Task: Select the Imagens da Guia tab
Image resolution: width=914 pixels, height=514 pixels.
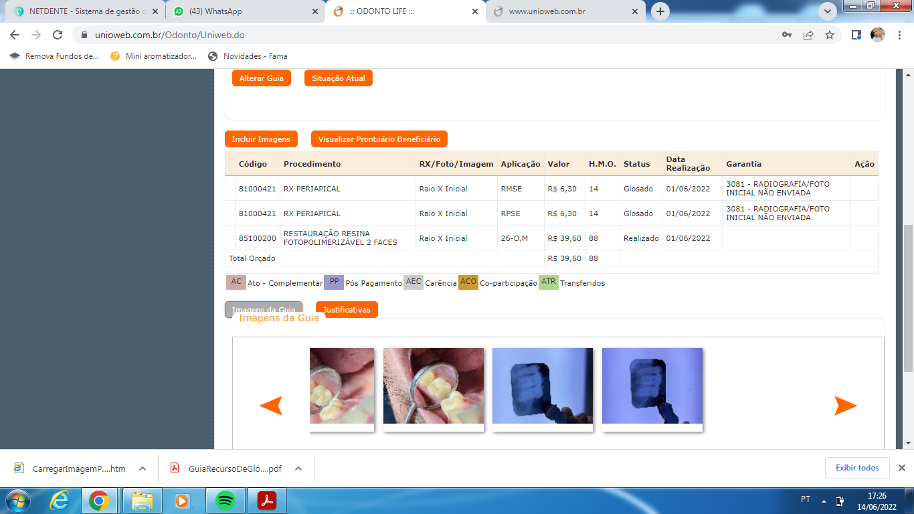Action: (264, 309)
